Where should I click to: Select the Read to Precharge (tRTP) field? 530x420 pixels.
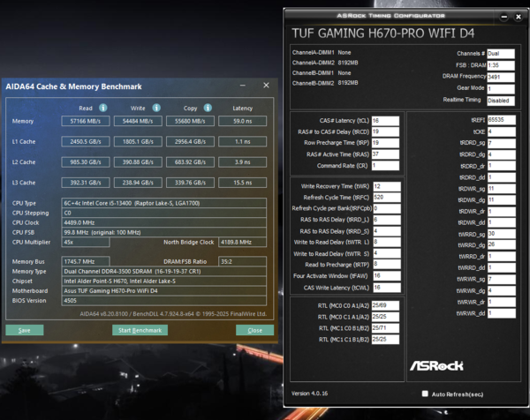[387, 265]
